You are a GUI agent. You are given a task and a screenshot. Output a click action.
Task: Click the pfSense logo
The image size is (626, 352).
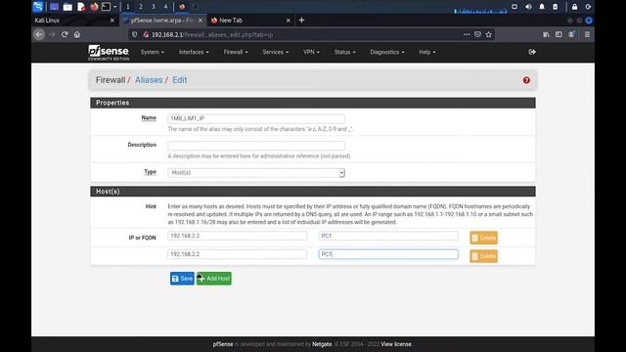coord(109,52)
